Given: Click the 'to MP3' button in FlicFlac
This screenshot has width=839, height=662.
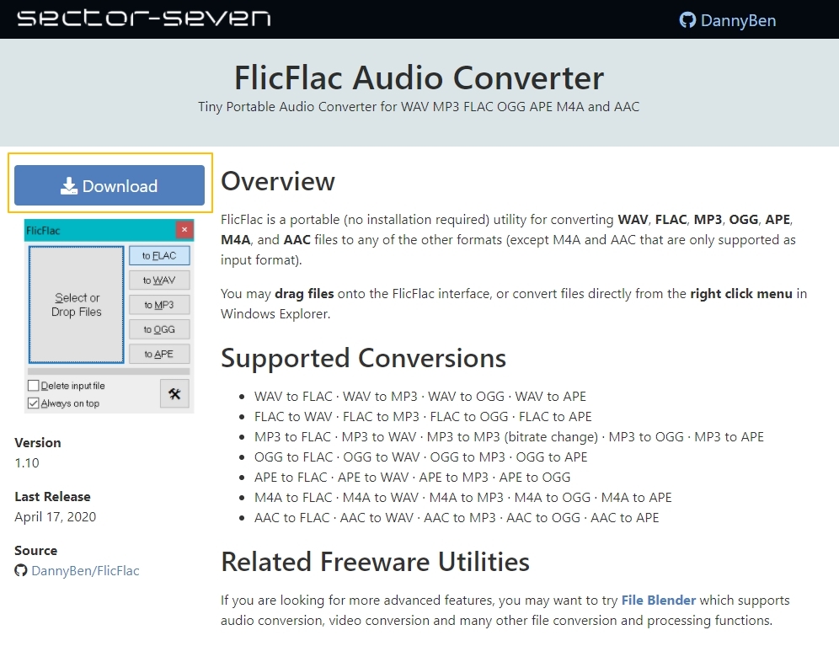Looking at the screenshot, I should pyautogui.click(x=159, y=305).
